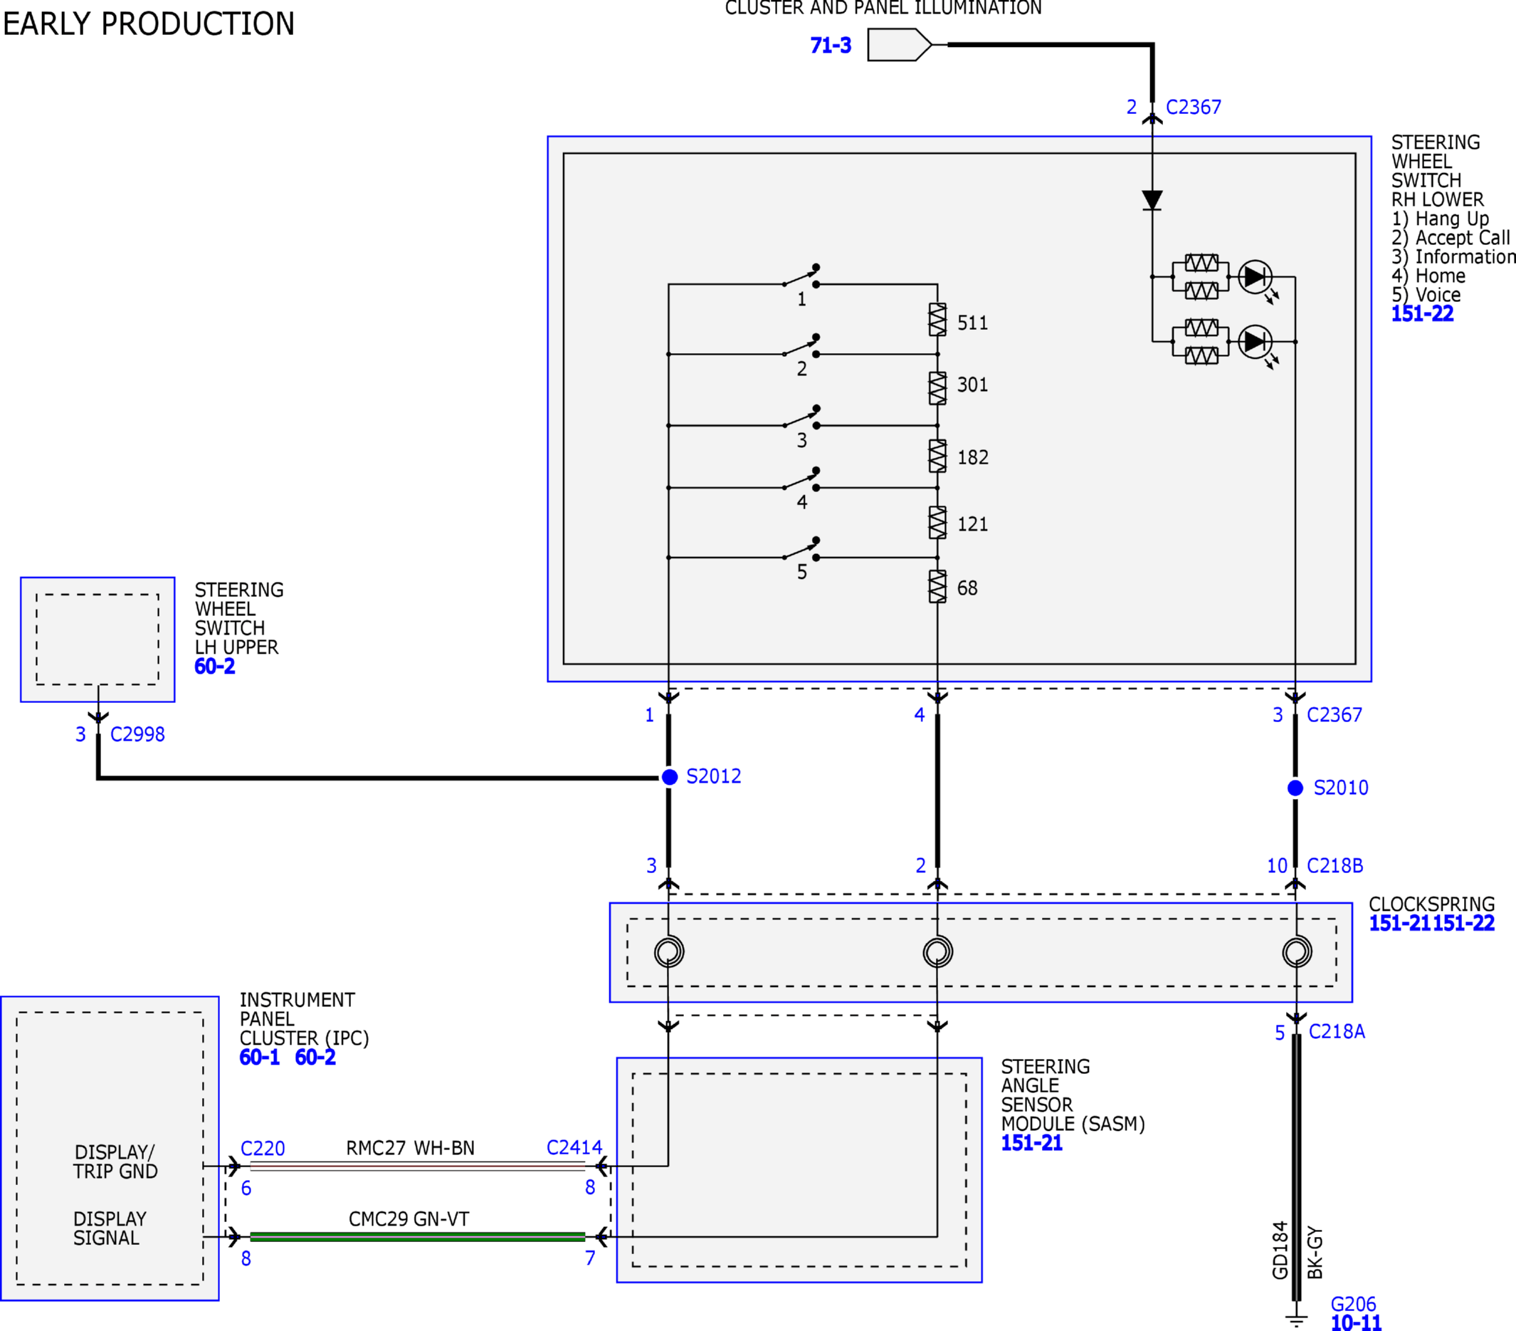Select the 68 ohm resistor symbol
Viewport: 1516px width, 1331px height.
point(937,586)
